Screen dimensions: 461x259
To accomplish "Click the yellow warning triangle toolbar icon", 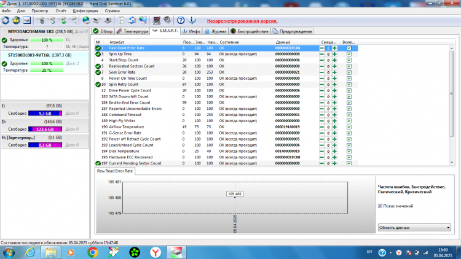I will pos(16,20).
